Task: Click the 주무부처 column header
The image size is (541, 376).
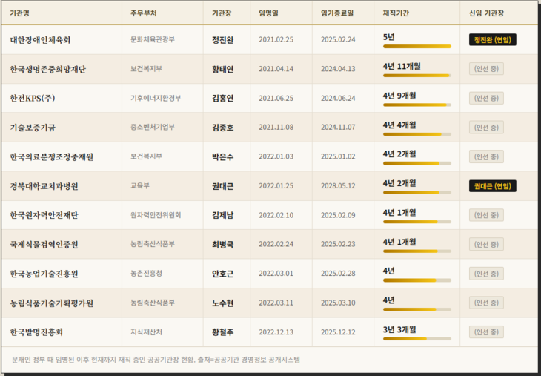Action: (143, 13)
